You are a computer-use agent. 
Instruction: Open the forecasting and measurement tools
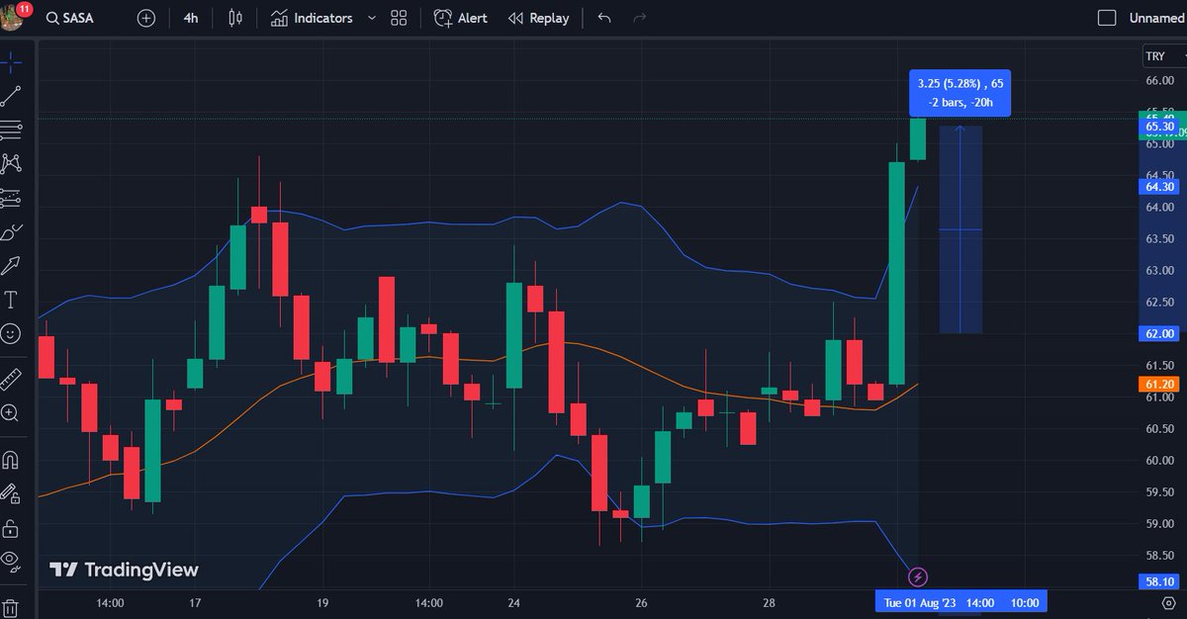pyautogui.click(x=11, y=198)
